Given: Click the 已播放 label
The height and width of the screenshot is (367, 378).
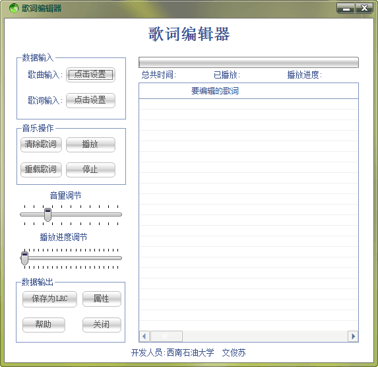Looking at the screenshot, I should pos(227,75).
